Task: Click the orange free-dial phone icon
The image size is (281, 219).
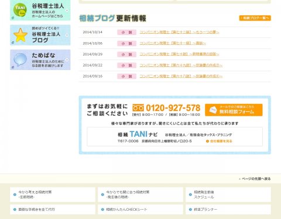Action: (x=138, y=107)
